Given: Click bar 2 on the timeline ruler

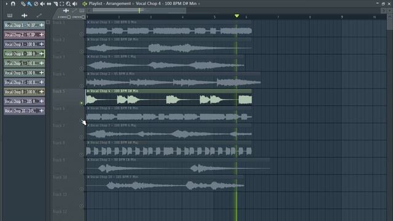Looking at the screenshot, I should pyautogui.click(x=119, y=17).
